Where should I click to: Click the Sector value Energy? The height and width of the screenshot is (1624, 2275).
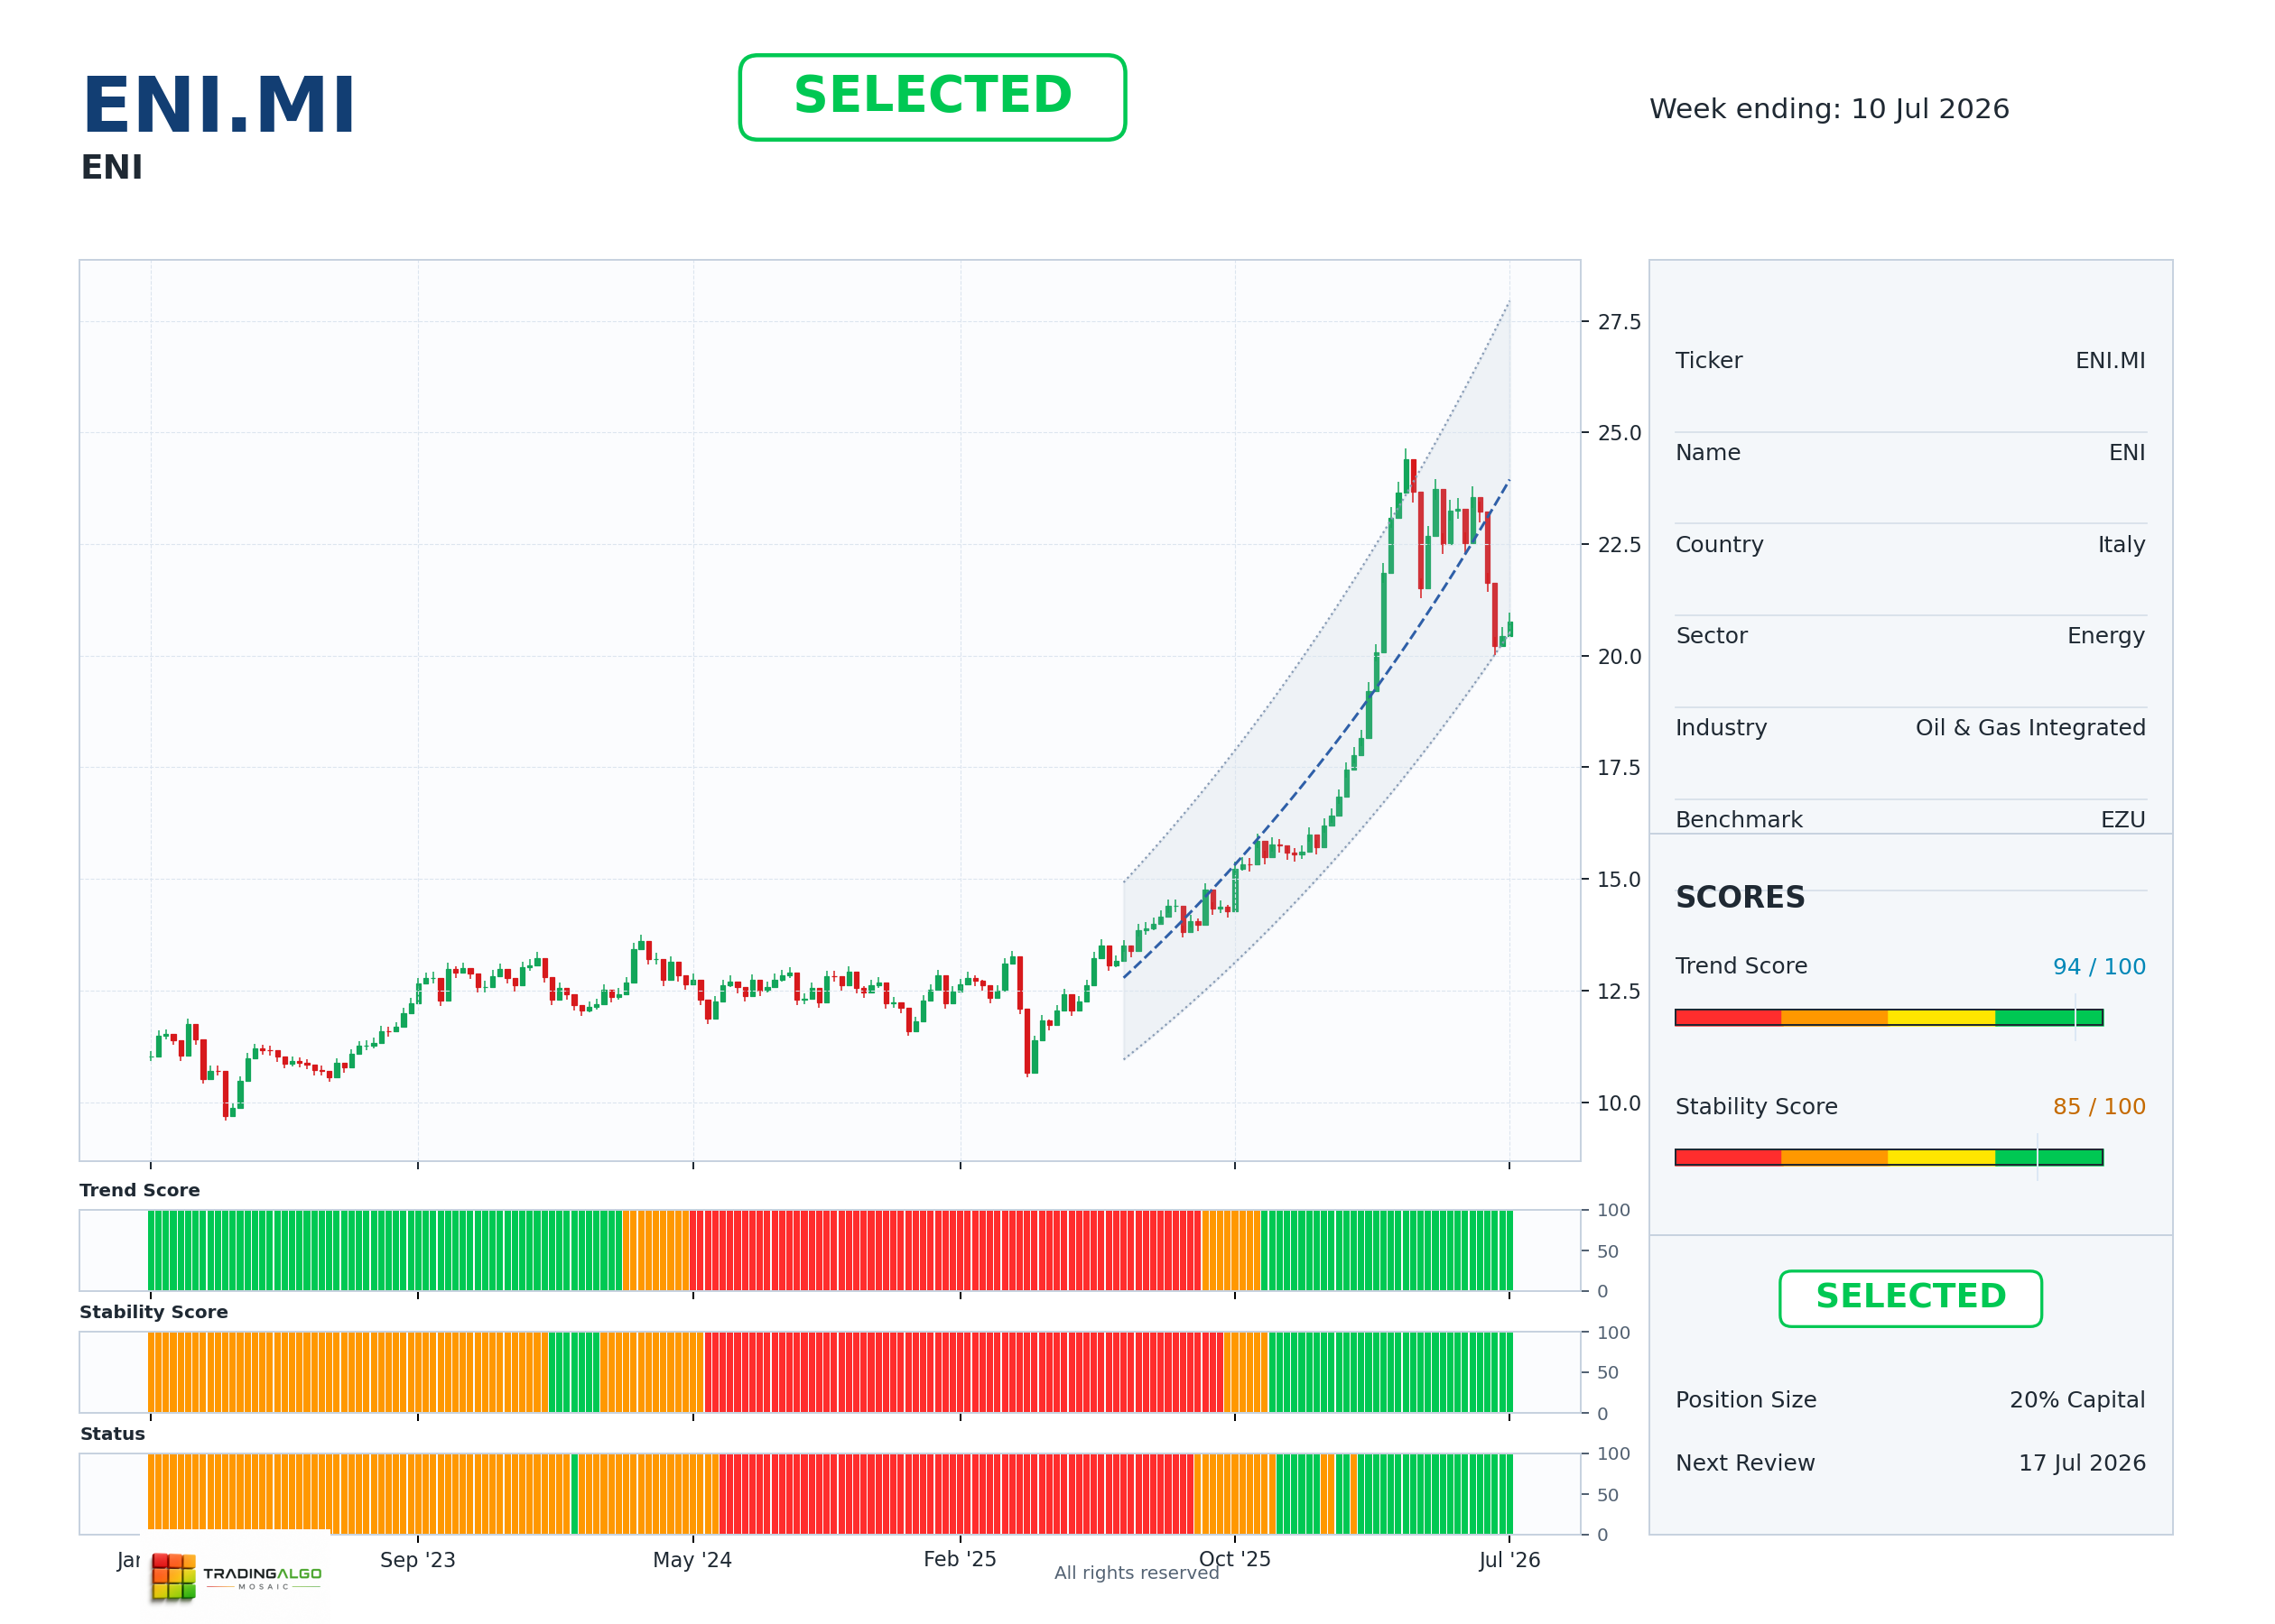[2106, 636]
